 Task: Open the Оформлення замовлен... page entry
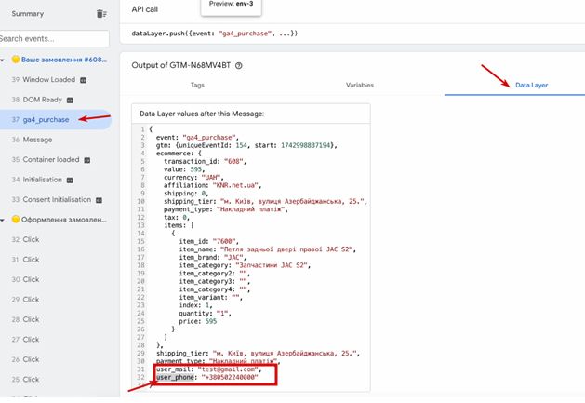(64, 220)
